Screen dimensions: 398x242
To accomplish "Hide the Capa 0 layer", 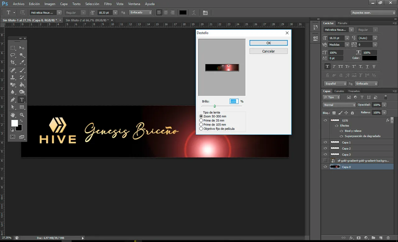I will coord(325,167).
